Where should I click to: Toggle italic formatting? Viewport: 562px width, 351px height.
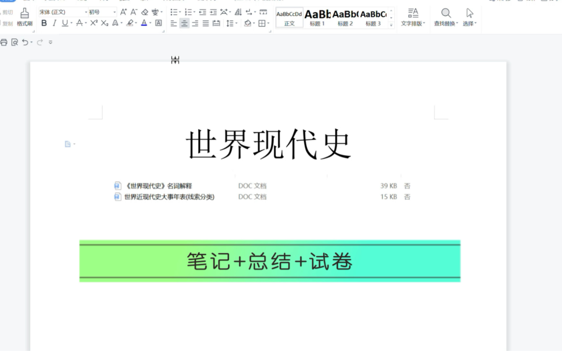[54, 23]
